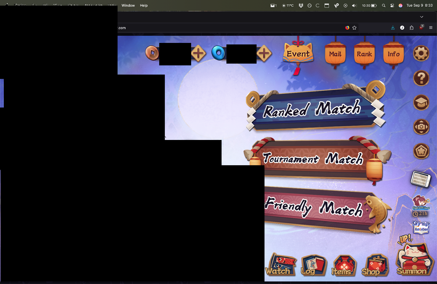437x284 pixels.
Task: Open the High Seas Hunt event
Action: point(421,206)
